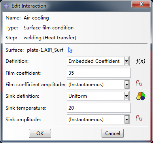Expand the Sink amplitude dropdown arrow
Viewport: 153px width, 143px height.
tap(127, 120)
